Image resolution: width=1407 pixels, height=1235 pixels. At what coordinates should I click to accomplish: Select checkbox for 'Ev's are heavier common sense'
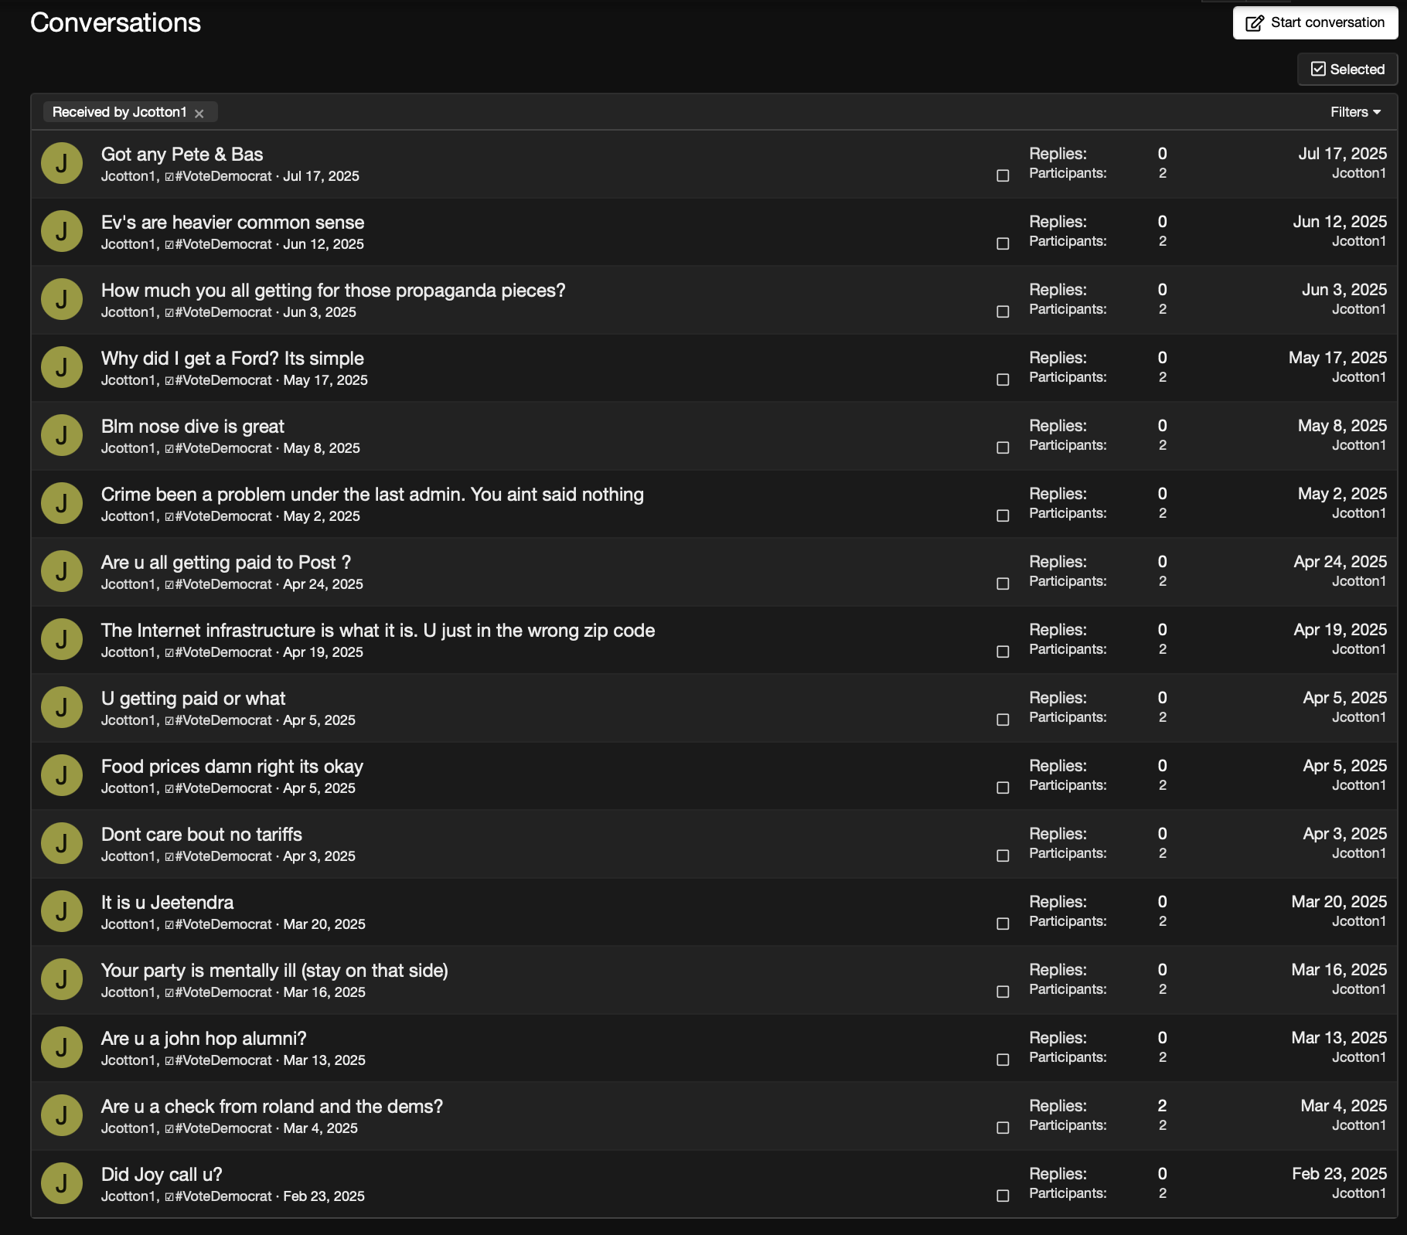click(1003, 243)
